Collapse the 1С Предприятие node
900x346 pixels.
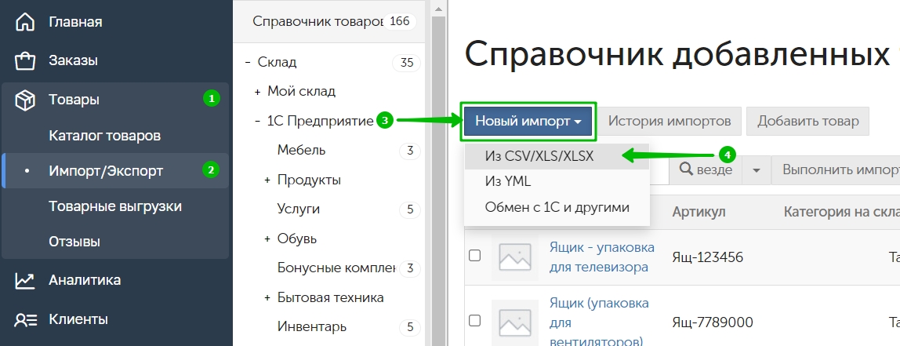click(258, 122)
